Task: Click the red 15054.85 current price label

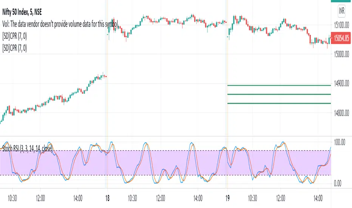Action: pos(341,38)
